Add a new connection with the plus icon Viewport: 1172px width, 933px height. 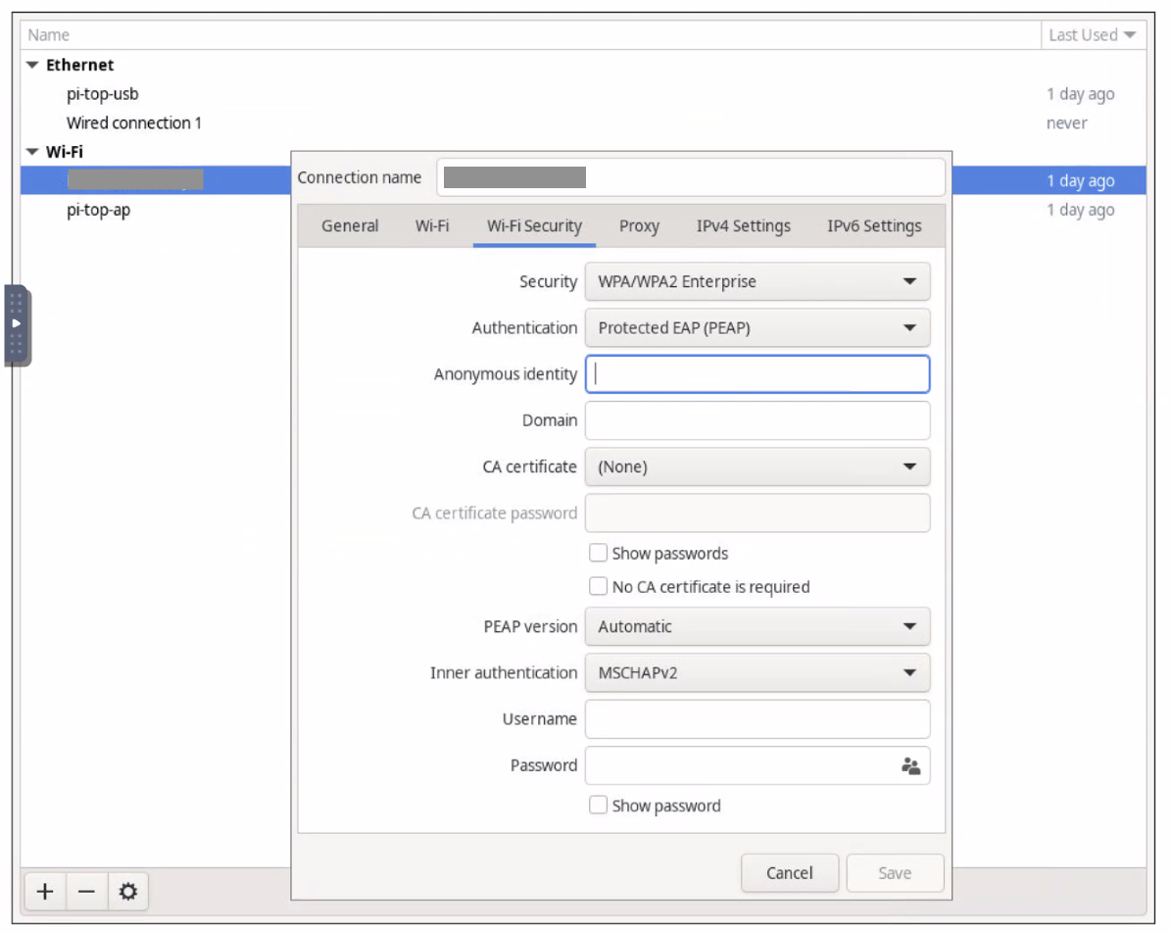[44, 892]
